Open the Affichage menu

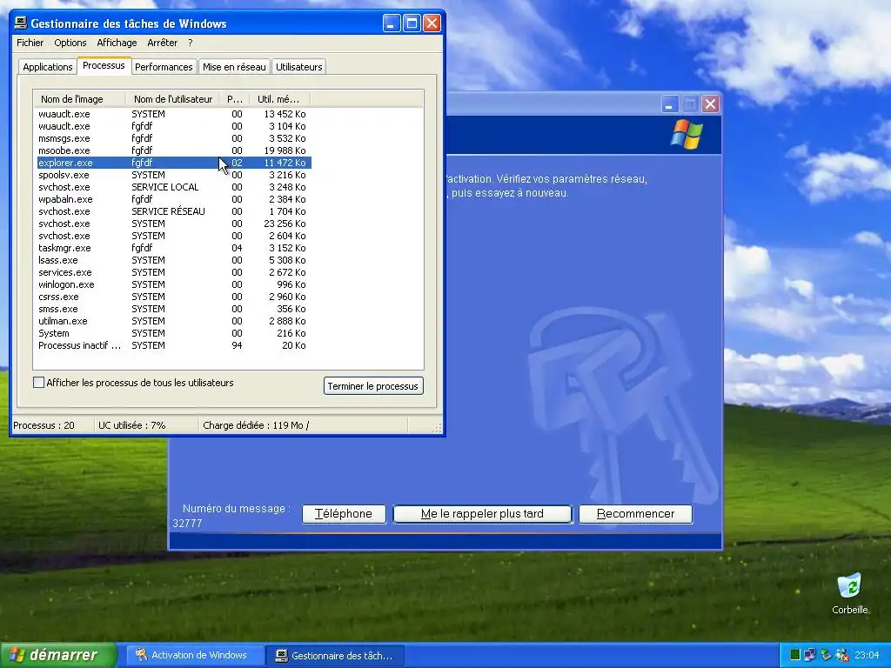117,43
